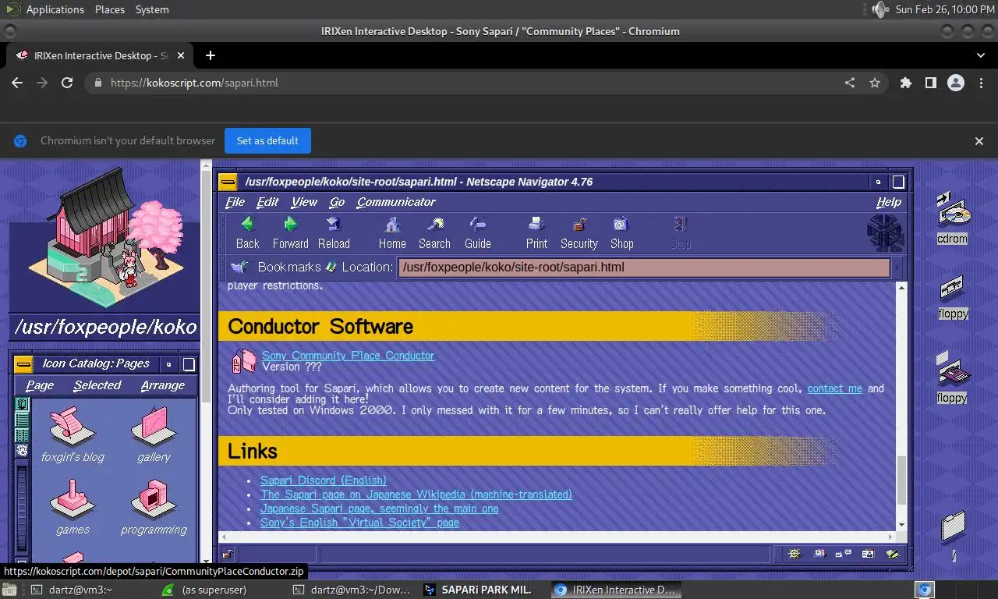Open the Chromium tab search chevron

point(980,55)
